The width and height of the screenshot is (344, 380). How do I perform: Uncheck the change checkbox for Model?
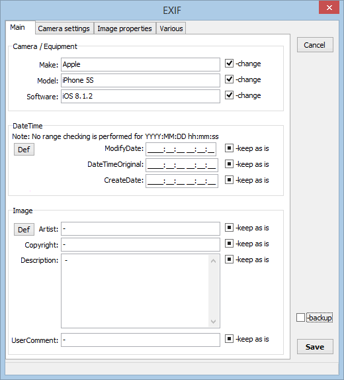(x=229, y=79)
